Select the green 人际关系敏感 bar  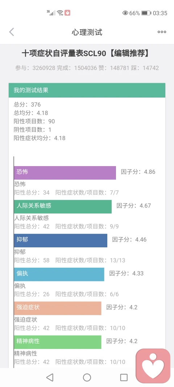tap(63, 207)
